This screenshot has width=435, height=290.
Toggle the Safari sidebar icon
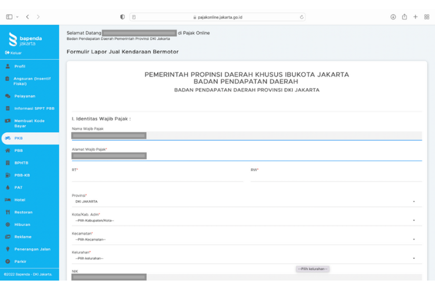click(9, 17)
